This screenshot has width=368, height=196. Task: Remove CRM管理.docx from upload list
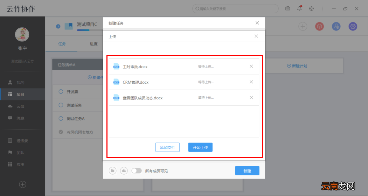(251, 82)
